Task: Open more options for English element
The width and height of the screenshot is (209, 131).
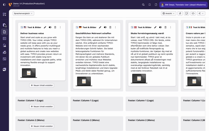Action: pos(60,27)
